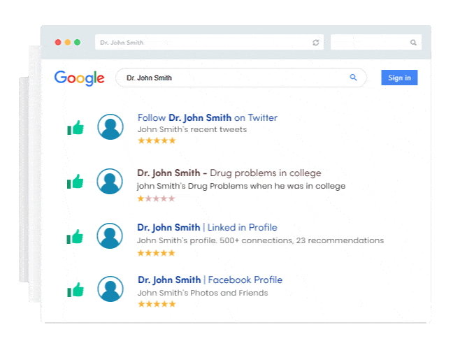The width and height of the screenshot is (467, 348).
Task: Click the Sign in button
Action: coord(399,78)
